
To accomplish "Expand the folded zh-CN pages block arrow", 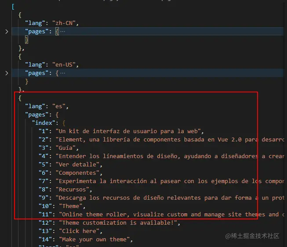I will [7, 32].
